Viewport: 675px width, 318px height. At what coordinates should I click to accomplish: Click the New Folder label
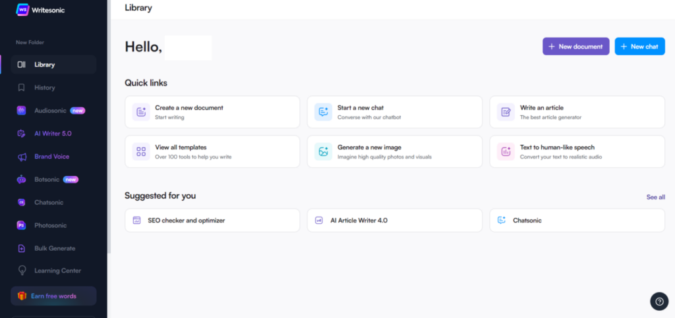[30, 43]
